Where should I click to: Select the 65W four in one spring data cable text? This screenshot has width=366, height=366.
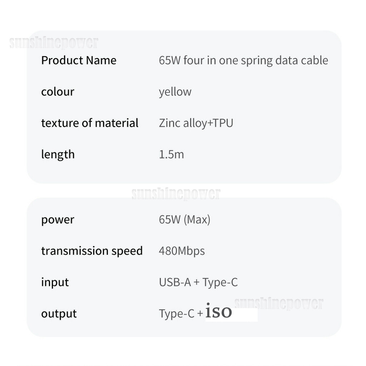click(243, 60)
